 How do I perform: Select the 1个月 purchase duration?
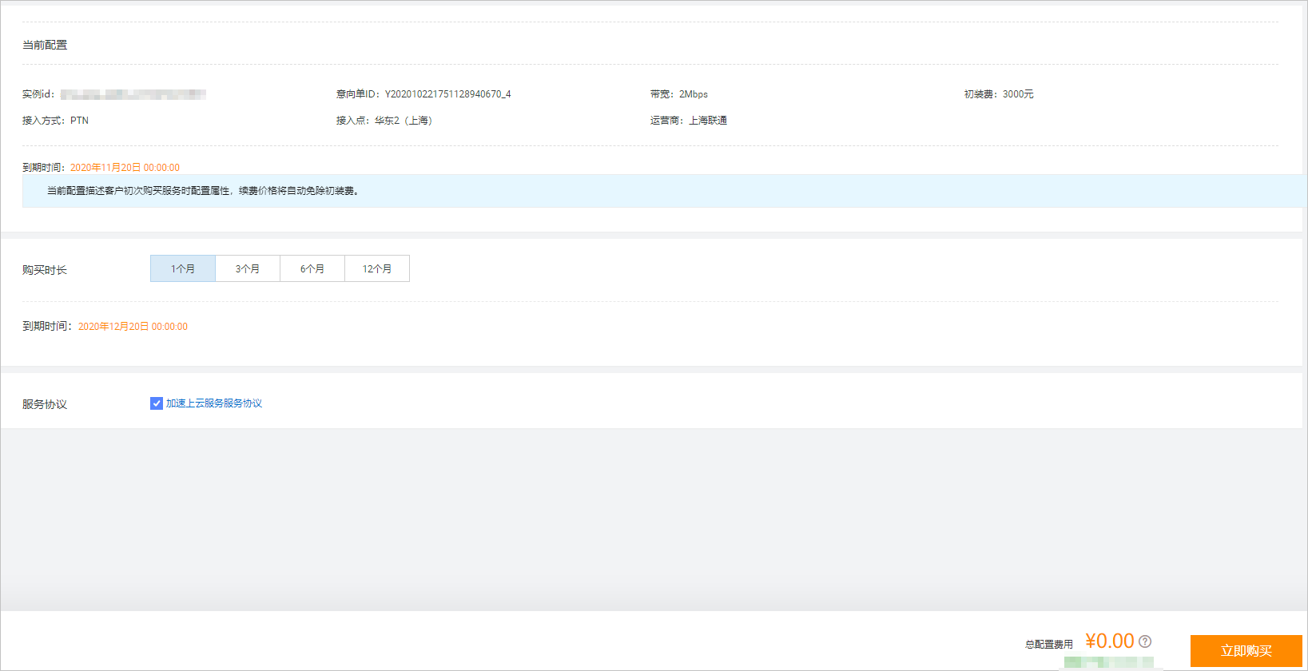183,268
